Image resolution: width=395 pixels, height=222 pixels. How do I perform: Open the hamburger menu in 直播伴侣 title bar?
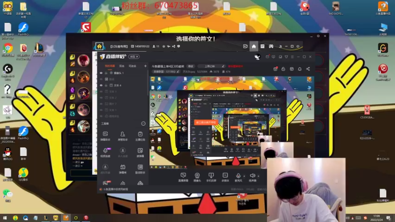292,57
